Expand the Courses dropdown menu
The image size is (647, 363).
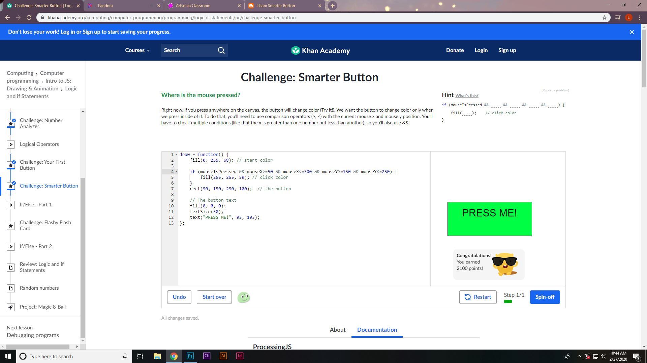point(137,50)
